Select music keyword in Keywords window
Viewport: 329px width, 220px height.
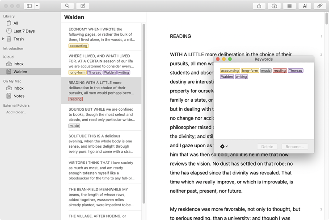click(266, 71)
